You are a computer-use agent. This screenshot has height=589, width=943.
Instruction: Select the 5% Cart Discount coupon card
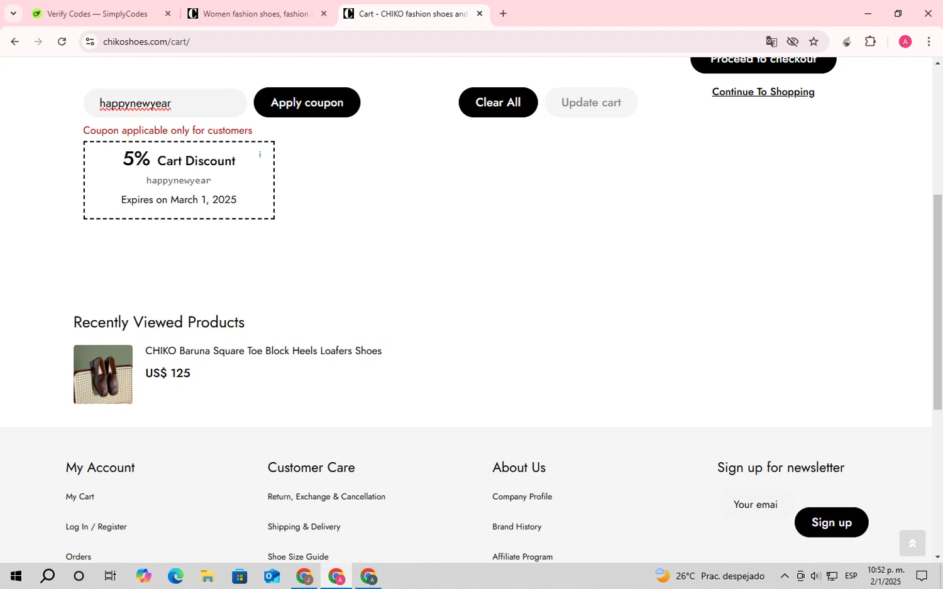click(179, 180)
